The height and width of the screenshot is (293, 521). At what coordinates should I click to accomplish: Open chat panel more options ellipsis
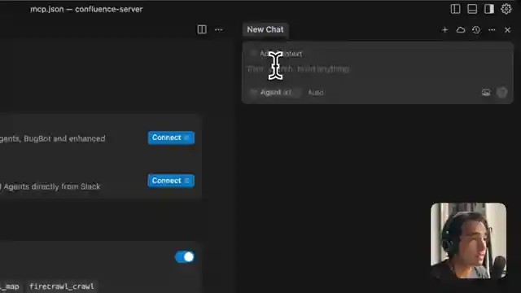pos(492,30)
